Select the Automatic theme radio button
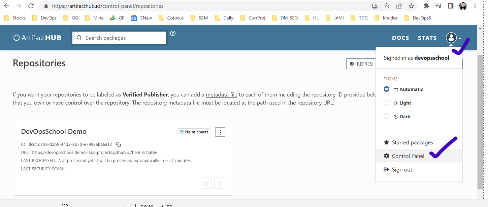Image resolution: width=488 pixels, height=207 pixels. [x=387, y=89]
